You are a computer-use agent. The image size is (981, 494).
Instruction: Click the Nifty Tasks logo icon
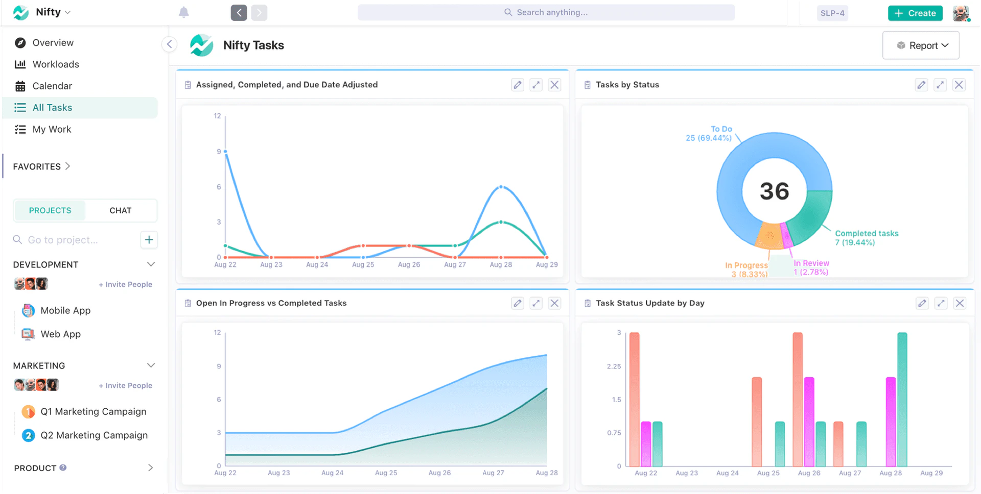202,45
